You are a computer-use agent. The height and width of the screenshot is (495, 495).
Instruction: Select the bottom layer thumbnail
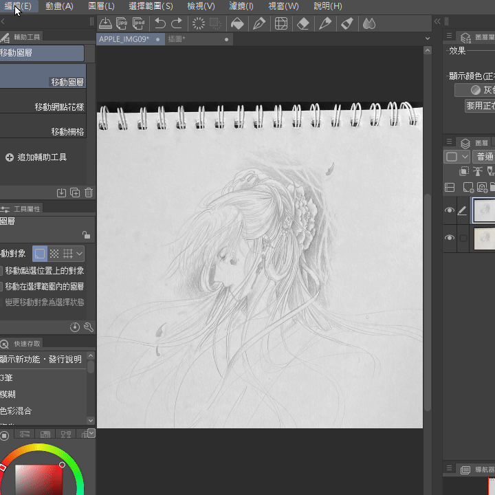pyautogui.click(x=484, y=239)
